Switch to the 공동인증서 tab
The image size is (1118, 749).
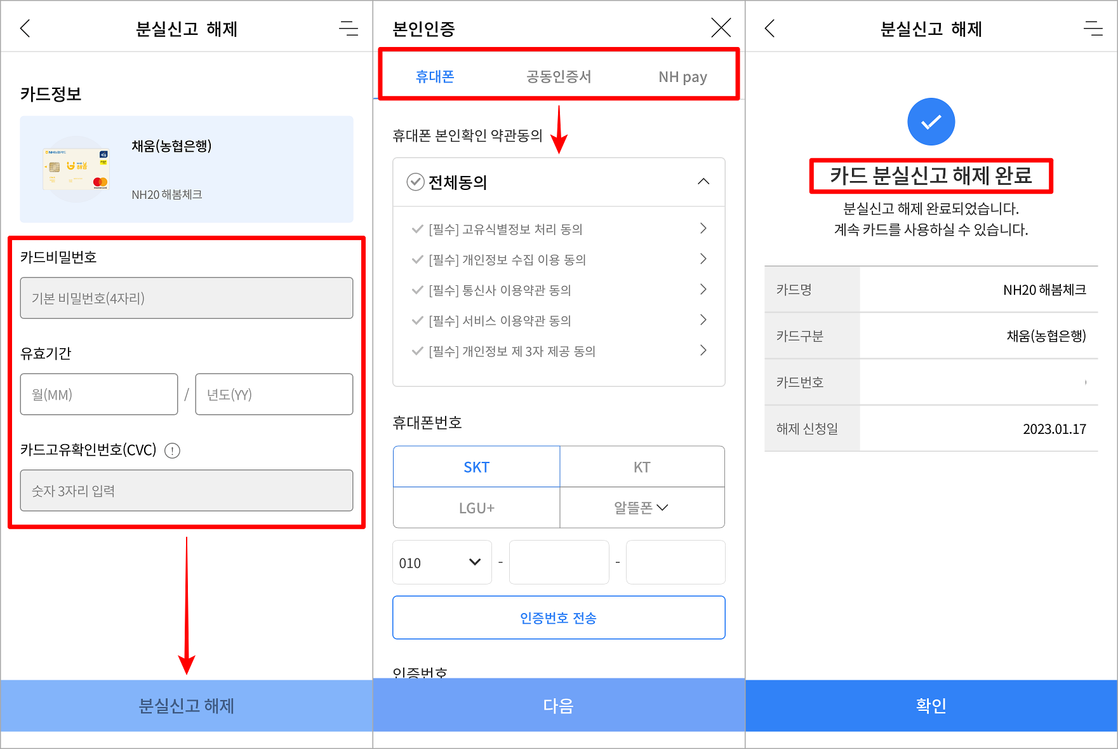point(558,76)
